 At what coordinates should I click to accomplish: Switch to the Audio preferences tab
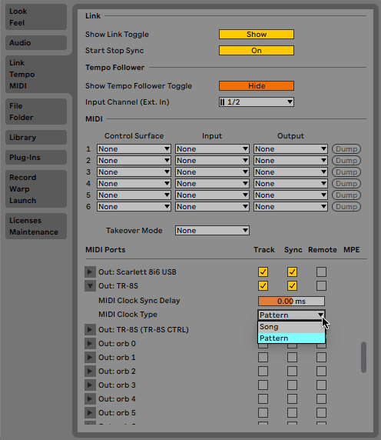36,42
